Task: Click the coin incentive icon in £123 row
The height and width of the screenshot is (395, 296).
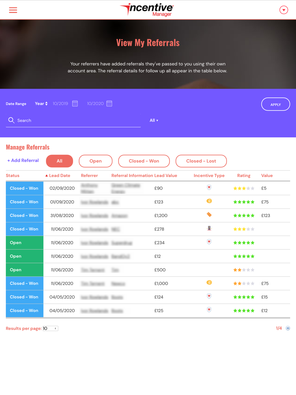Action: (x=209, y=201)
